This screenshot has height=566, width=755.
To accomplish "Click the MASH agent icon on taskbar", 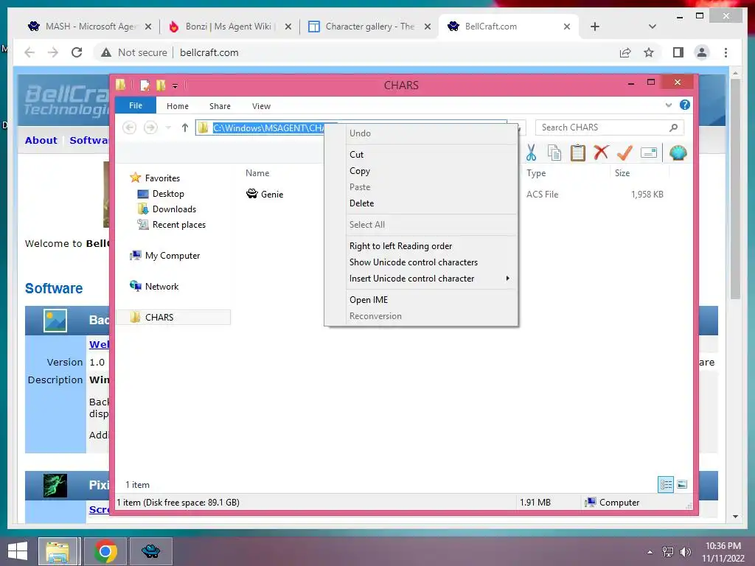I will (150, 551).
